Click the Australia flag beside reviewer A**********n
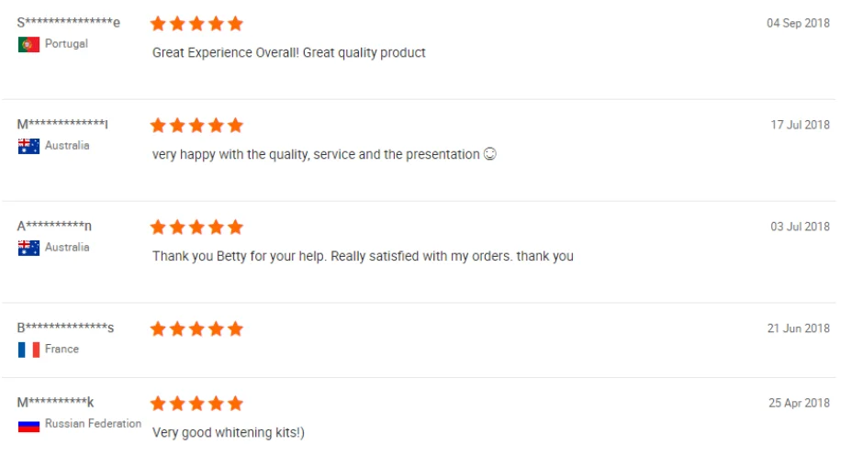Screen dimensions: 863x456 pos(28,248)
